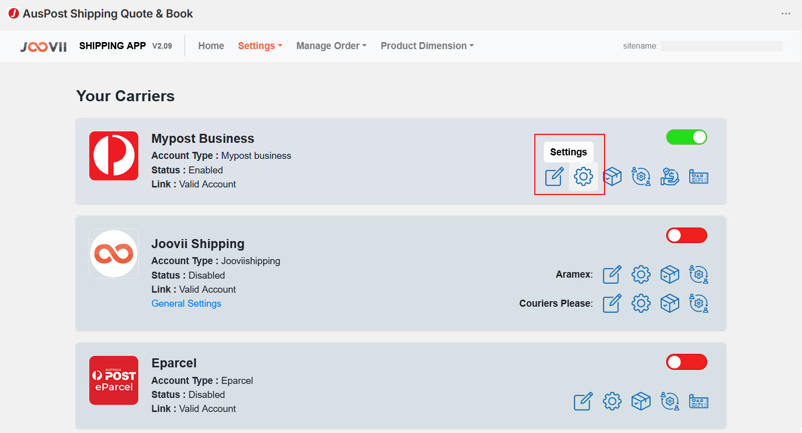Click Aramex edit pencil icon
Screen dimensions: 802x433
point(612,274)
